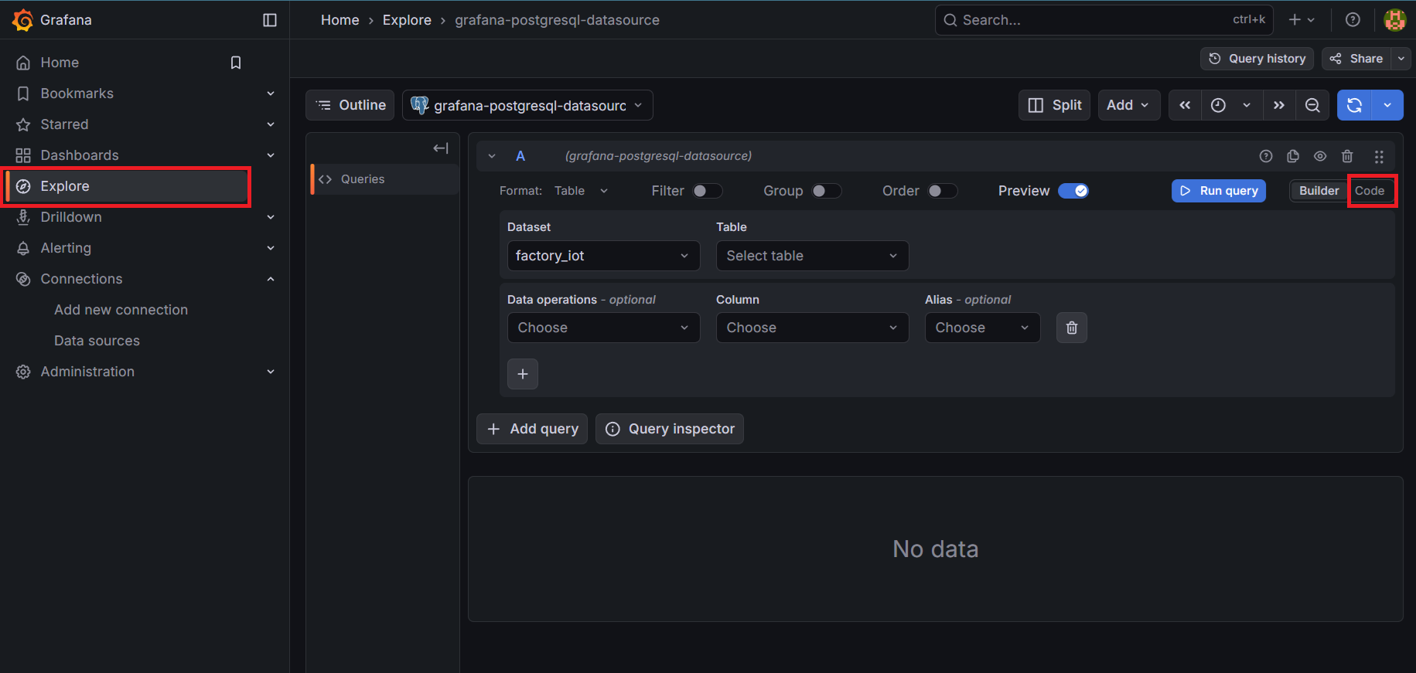Open the user avatar profile menu
Screen dimensions: 1416x673
pos(1394,20)
